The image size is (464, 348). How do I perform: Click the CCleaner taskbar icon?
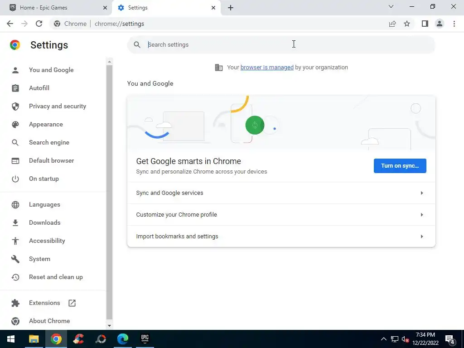78,339
